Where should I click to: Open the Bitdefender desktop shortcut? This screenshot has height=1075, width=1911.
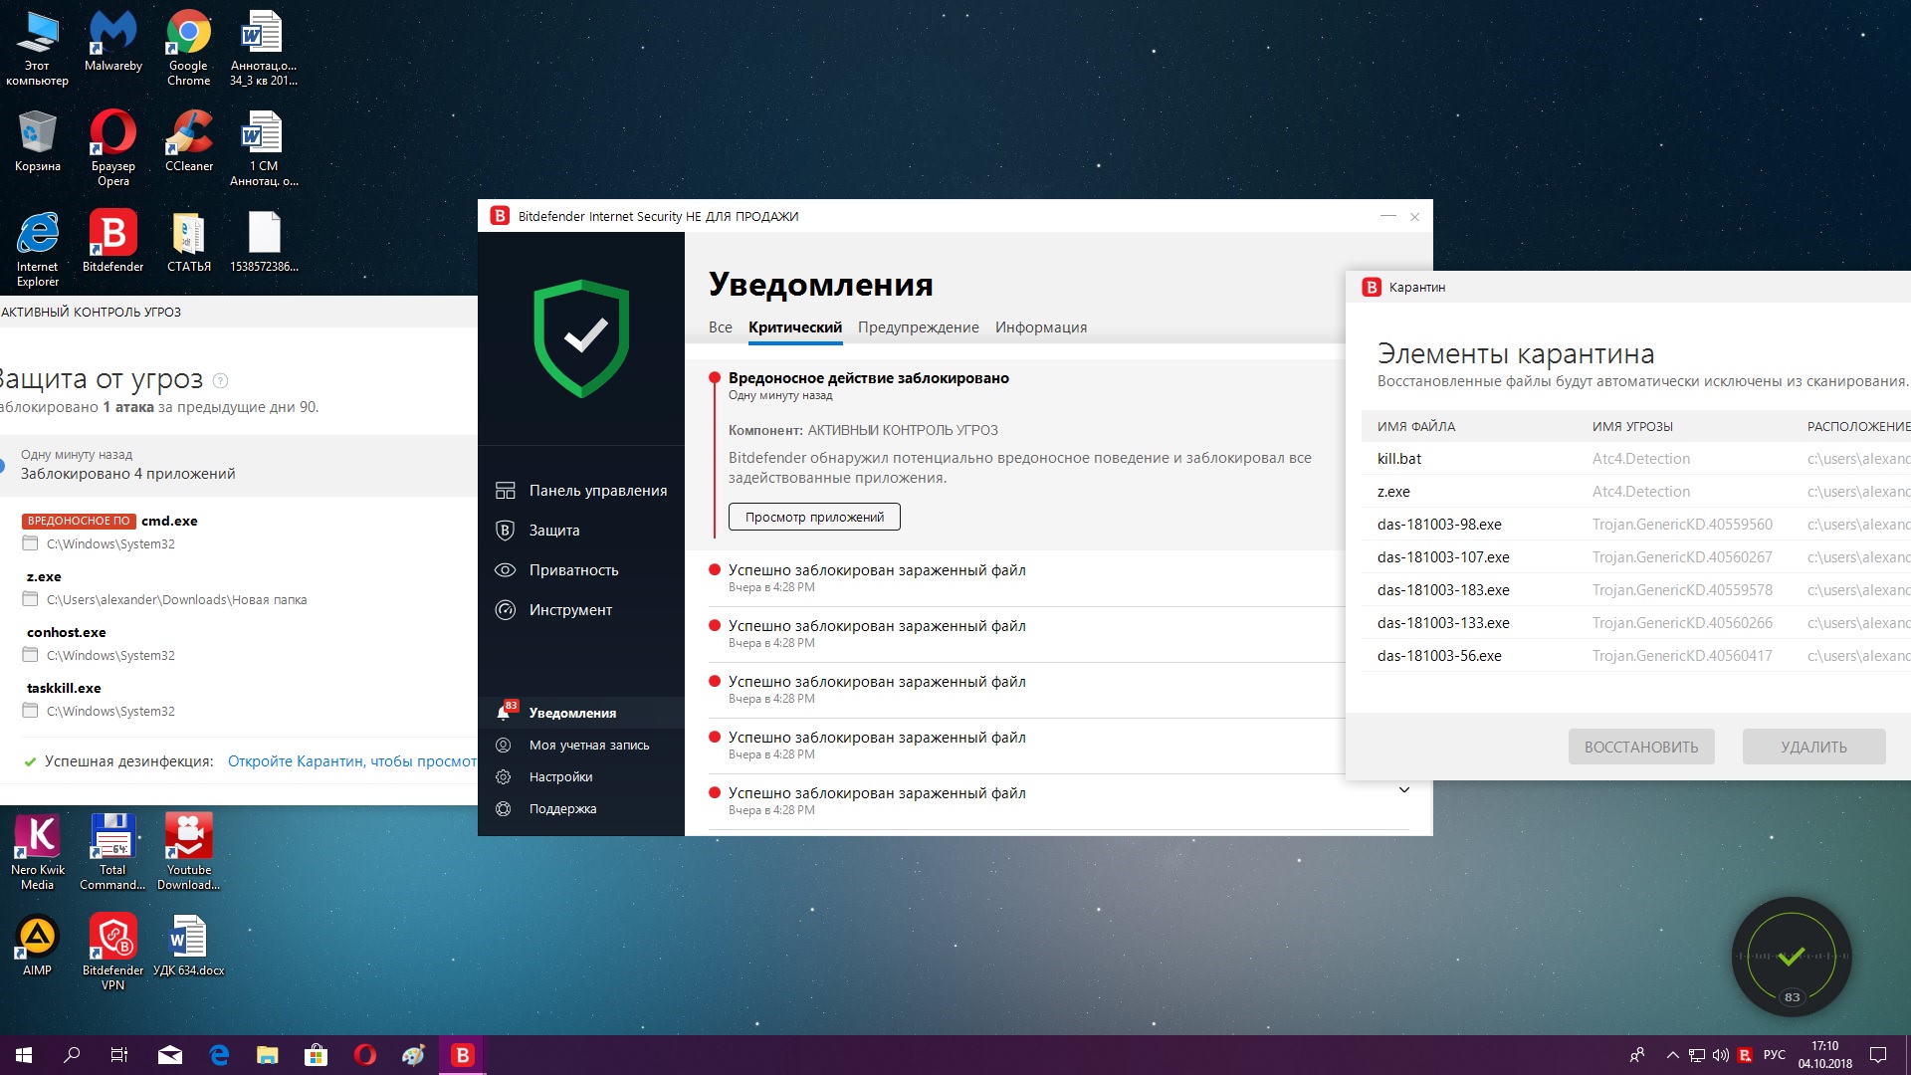pos(113,241)
